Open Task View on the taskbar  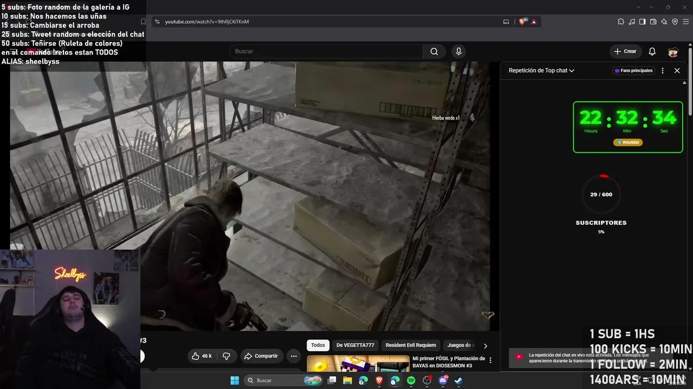pyautogui.click(x=332, y=380)
